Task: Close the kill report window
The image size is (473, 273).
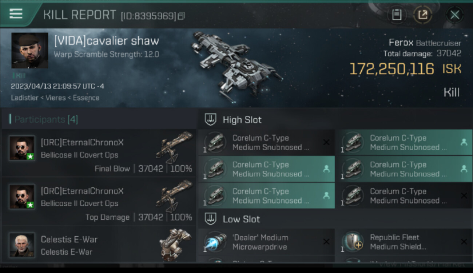Action: pyautogui.click(x=454, y=15)
